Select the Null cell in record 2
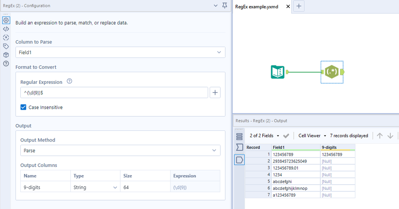Screen dimensions: 399x209 337,161
